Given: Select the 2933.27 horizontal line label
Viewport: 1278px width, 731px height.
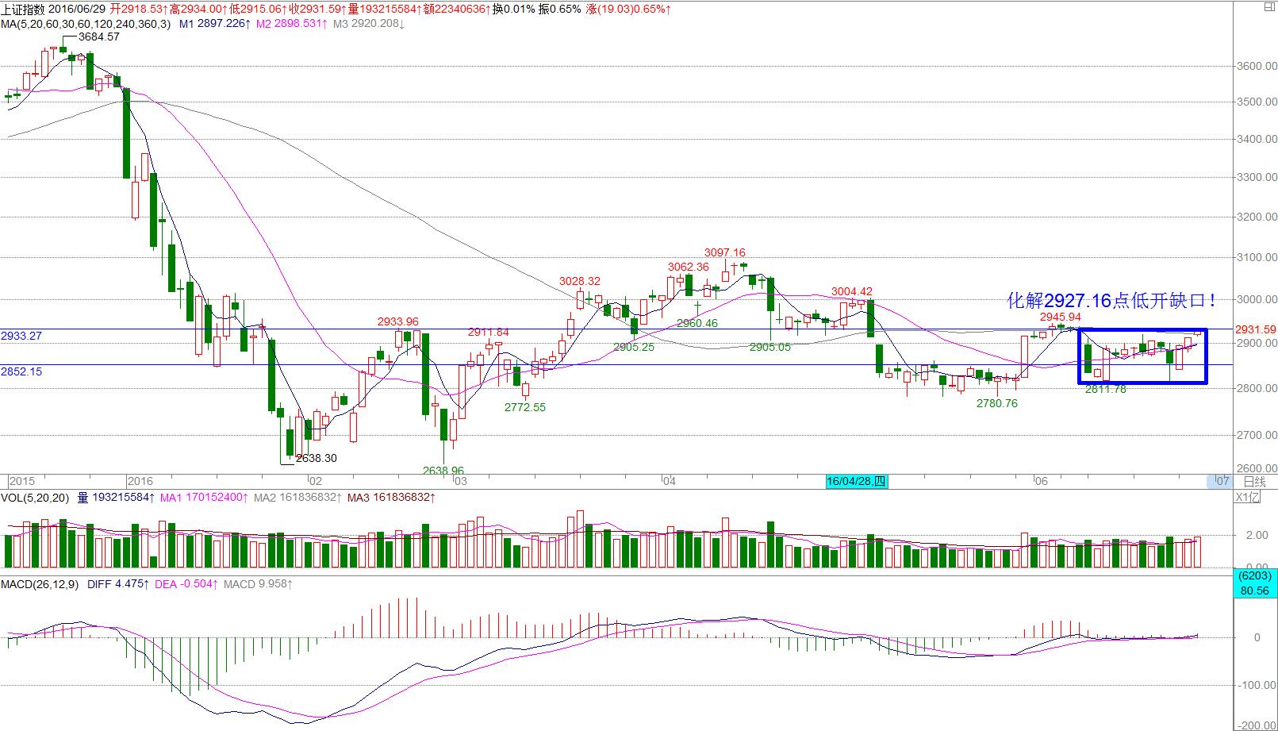Looking at the screenshot, I should 22,336.
